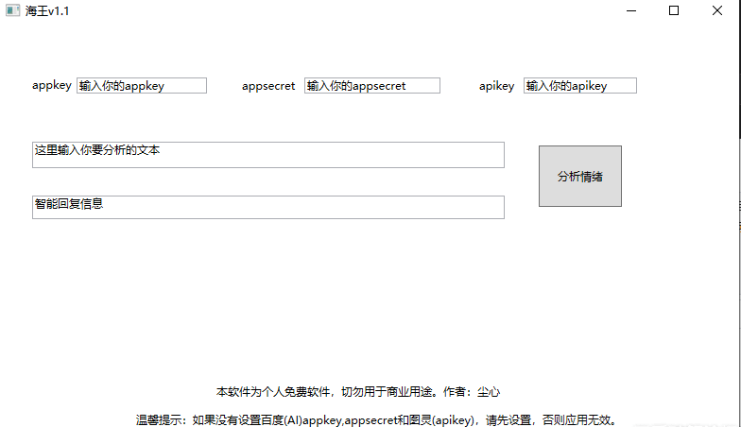Click the appsecret label text

pyautogui.click(x=268, y=86)
